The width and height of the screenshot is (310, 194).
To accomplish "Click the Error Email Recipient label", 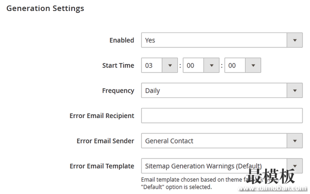I will click(x=102, y=116).
